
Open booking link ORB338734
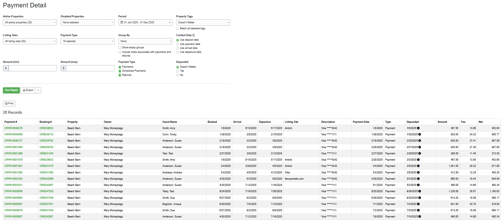[46, 134]
